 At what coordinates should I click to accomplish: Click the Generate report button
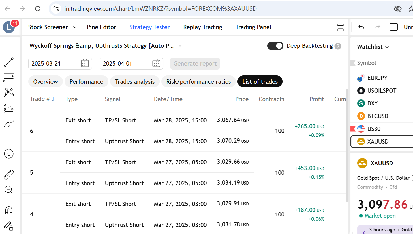[x=195, y=64]
